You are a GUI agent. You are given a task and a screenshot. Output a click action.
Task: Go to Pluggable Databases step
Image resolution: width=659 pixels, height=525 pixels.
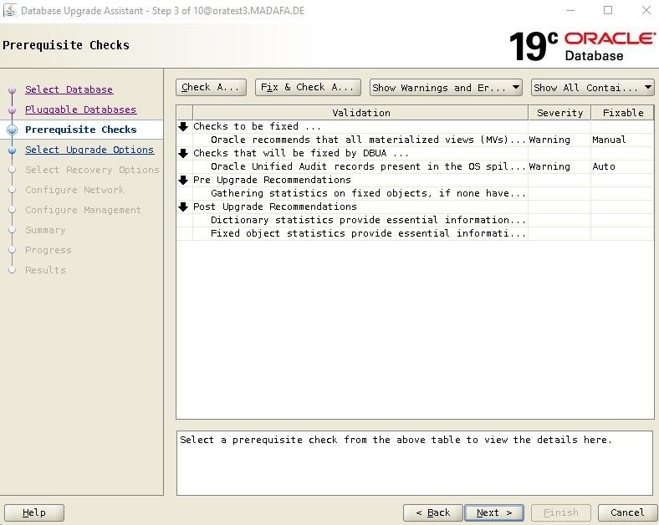[80, 110]
